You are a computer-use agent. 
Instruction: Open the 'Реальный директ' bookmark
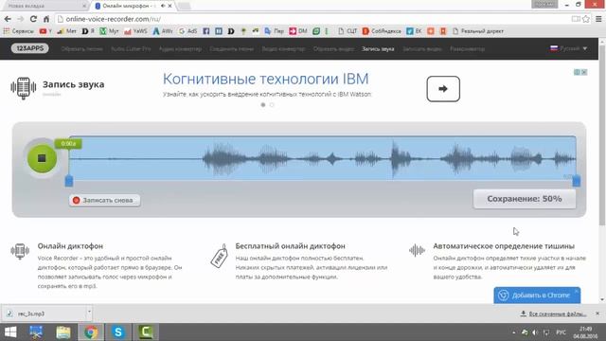pos(478,31)
